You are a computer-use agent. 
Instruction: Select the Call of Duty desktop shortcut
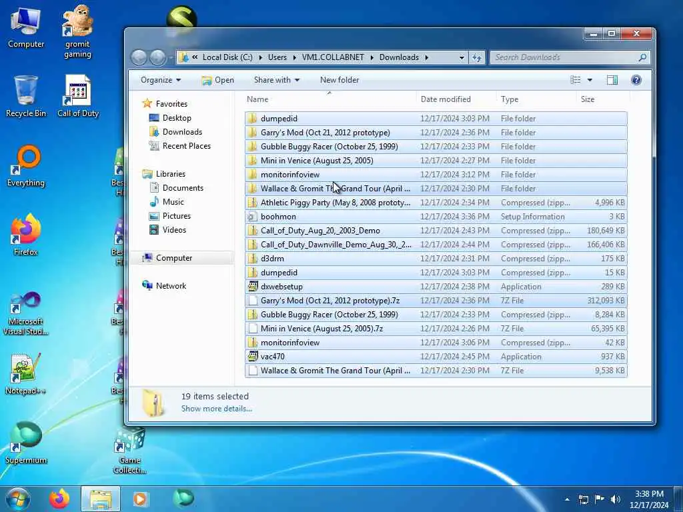click(78, 96)
